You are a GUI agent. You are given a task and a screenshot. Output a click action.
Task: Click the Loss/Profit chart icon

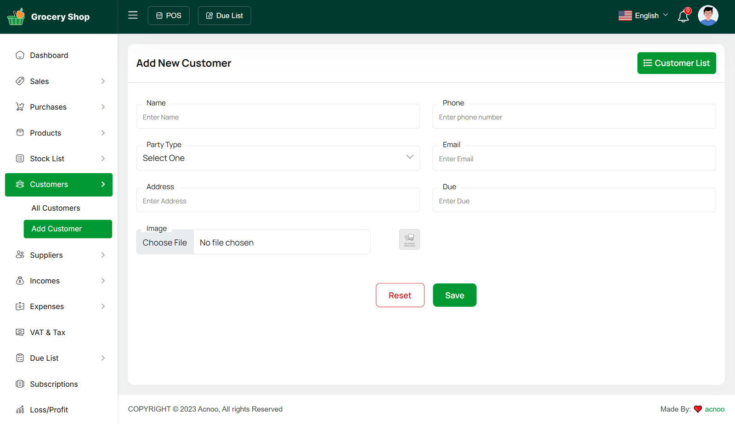coord(20,410)
